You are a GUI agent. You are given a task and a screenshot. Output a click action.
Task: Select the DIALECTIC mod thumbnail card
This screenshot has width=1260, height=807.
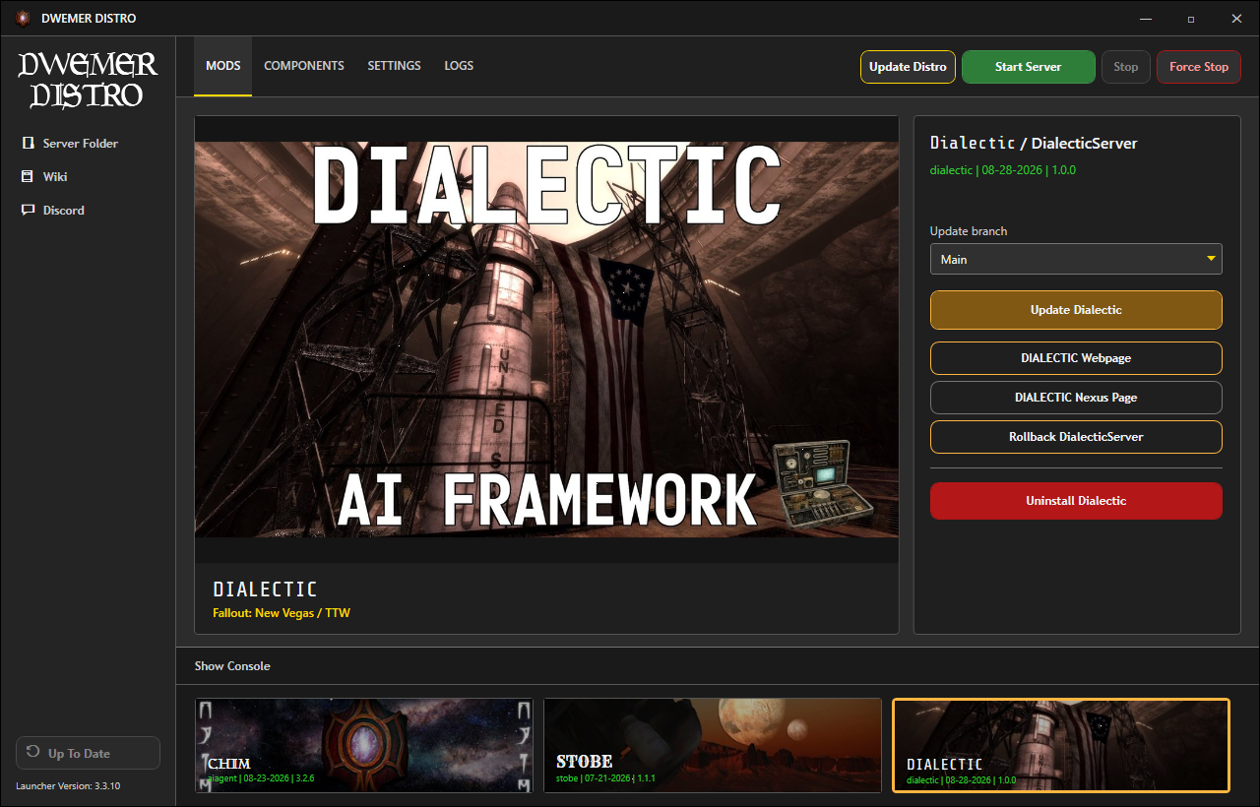coord(1061,745)
